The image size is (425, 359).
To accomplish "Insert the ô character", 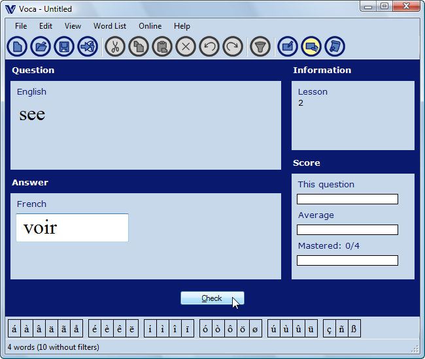I will (231, 329).
